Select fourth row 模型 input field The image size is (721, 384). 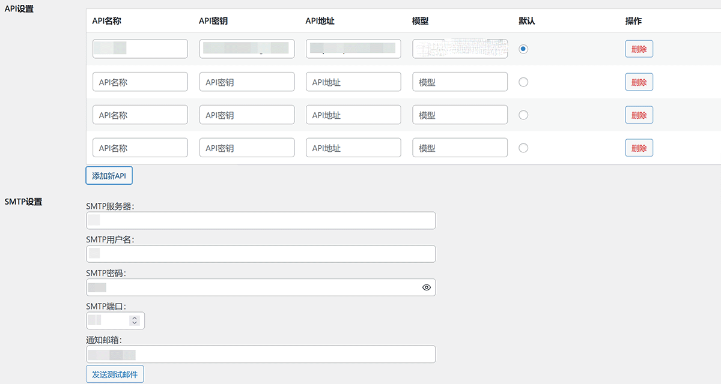coord(460,148)
